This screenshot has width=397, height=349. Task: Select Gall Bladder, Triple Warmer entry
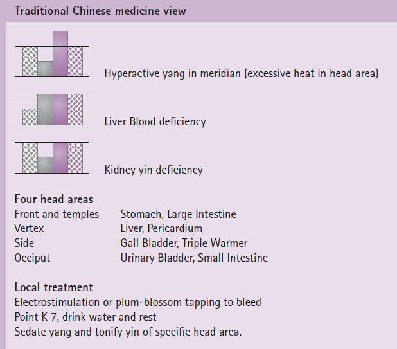point(184,243)
